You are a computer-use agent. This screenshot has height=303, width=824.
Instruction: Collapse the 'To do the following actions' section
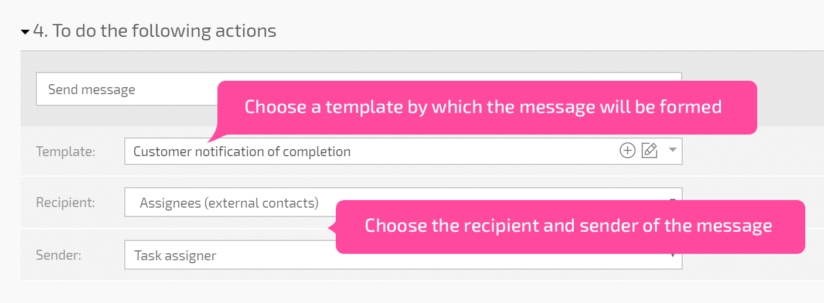(x=25, y=32)
